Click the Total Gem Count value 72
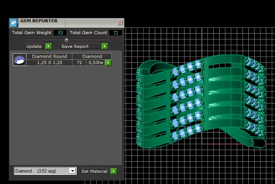 (x=116, y=33)
